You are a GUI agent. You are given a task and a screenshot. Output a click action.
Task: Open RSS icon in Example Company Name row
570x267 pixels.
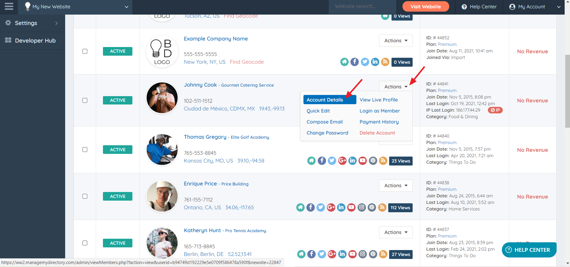385,62
